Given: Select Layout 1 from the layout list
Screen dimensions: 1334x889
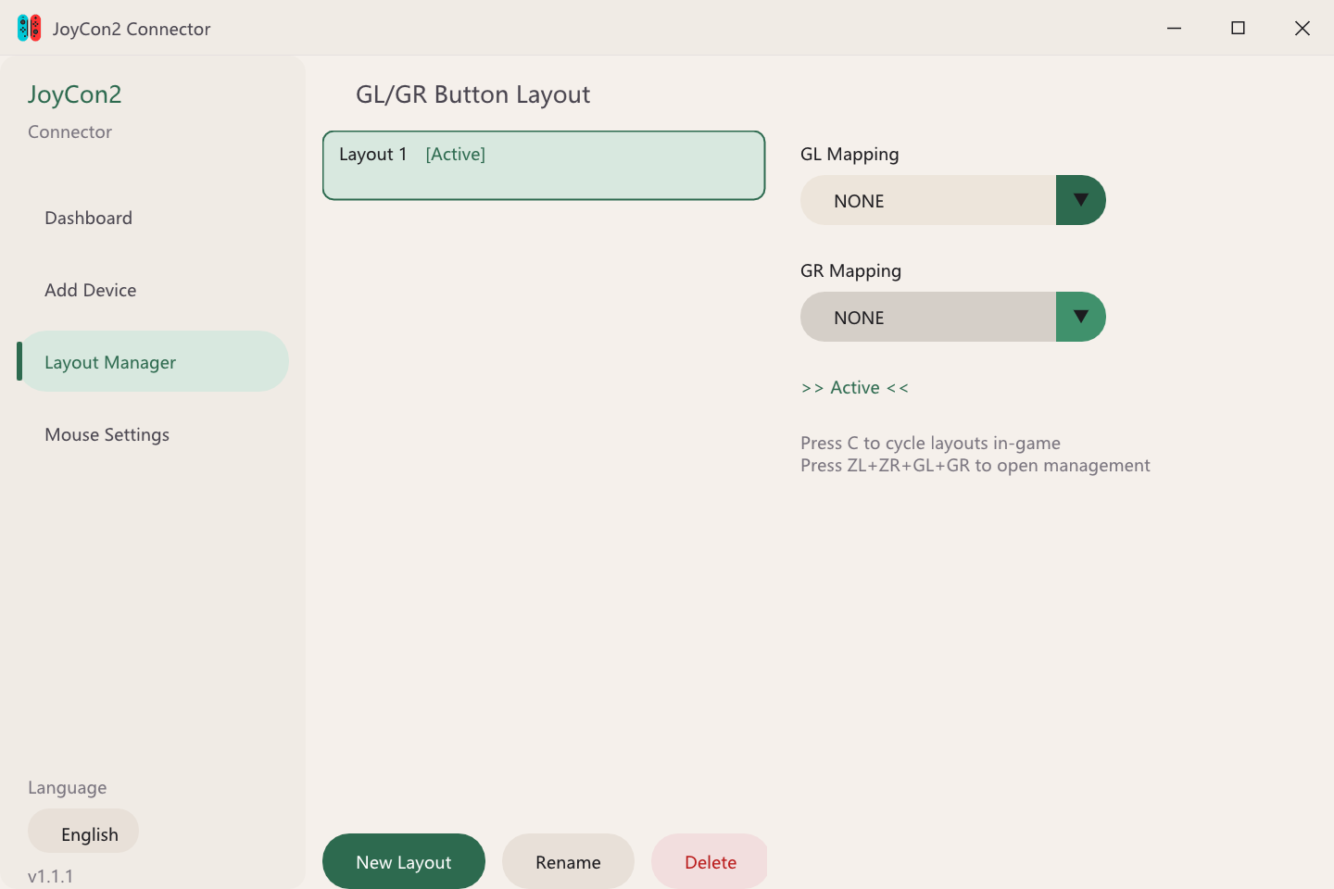Looking at the screenshot, I should tap(543, 165).
